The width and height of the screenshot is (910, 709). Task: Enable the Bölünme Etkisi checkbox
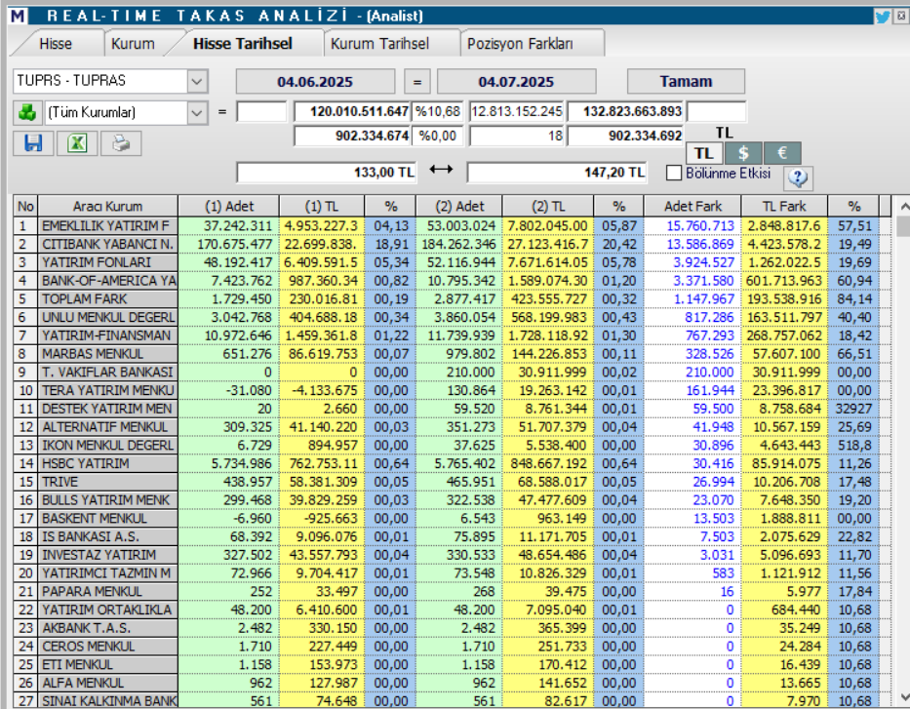[674, 174]
